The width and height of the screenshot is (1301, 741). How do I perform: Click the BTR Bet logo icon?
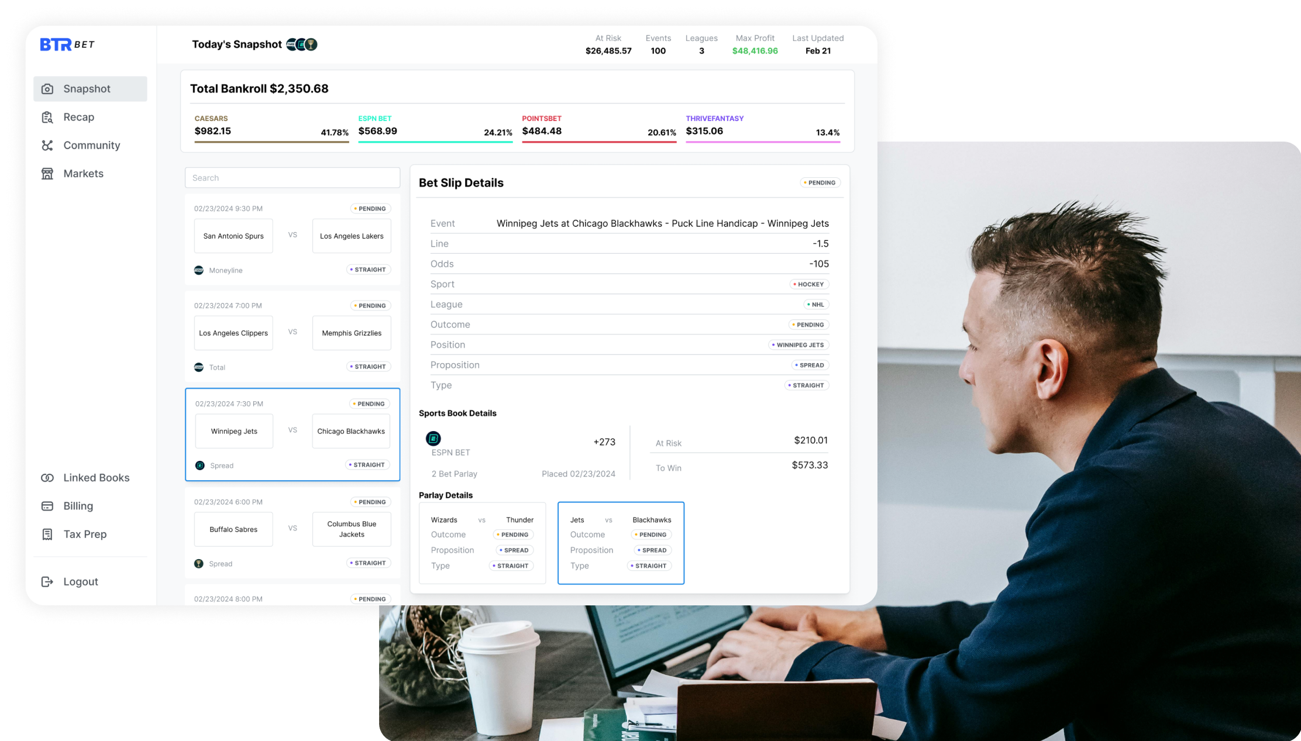coord(67,43)
